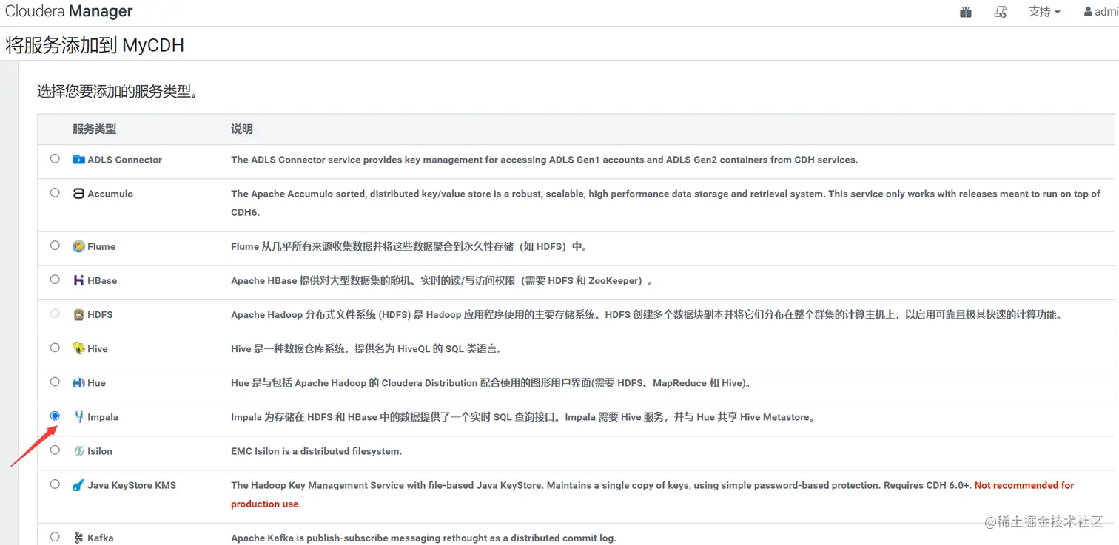Click the Flume service name
This screenshot has width=1119, height=545.
tap(101, 246)
